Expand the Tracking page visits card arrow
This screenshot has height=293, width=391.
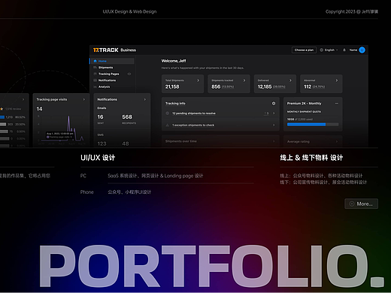[x=84, y=99]
